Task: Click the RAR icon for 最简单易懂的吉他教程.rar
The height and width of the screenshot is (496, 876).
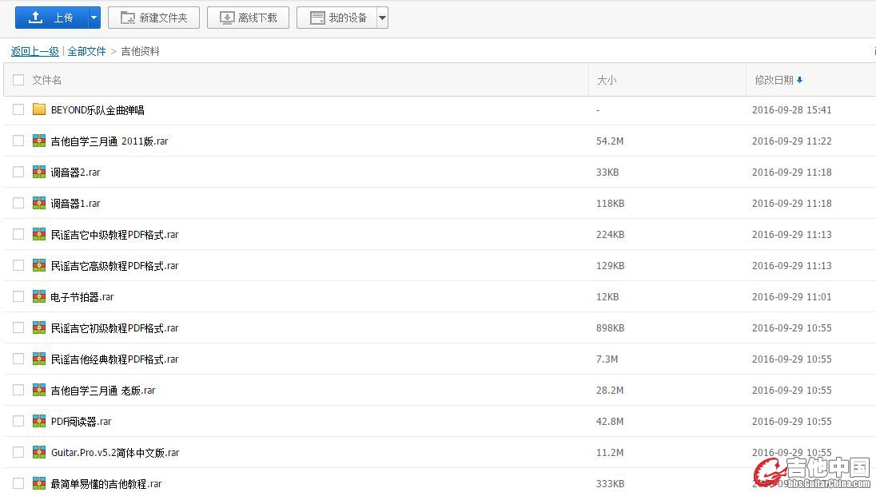Action: click(x=39, y=483)
